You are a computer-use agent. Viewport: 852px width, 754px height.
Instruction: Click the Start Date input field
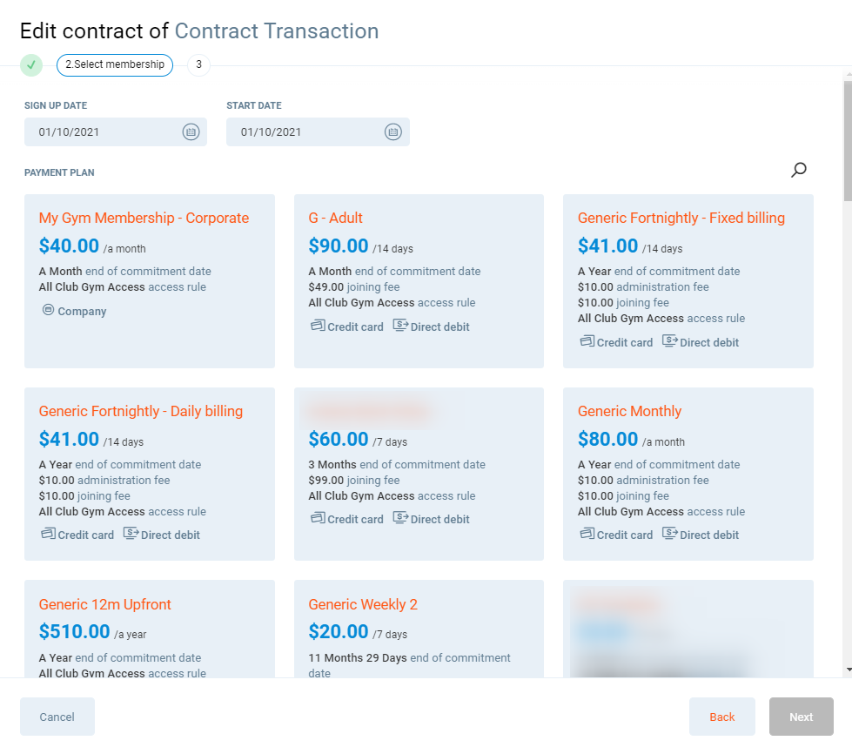pyautogui.click(x=305, y=132)
